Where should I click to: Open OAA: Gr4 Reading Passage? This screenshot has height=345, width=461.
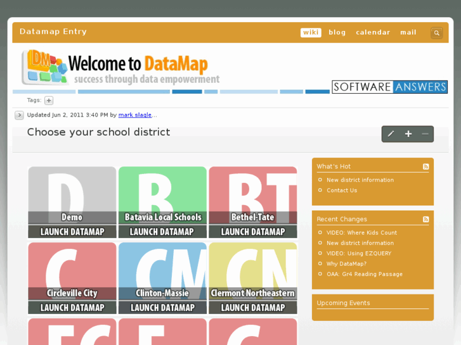(365, 274)
